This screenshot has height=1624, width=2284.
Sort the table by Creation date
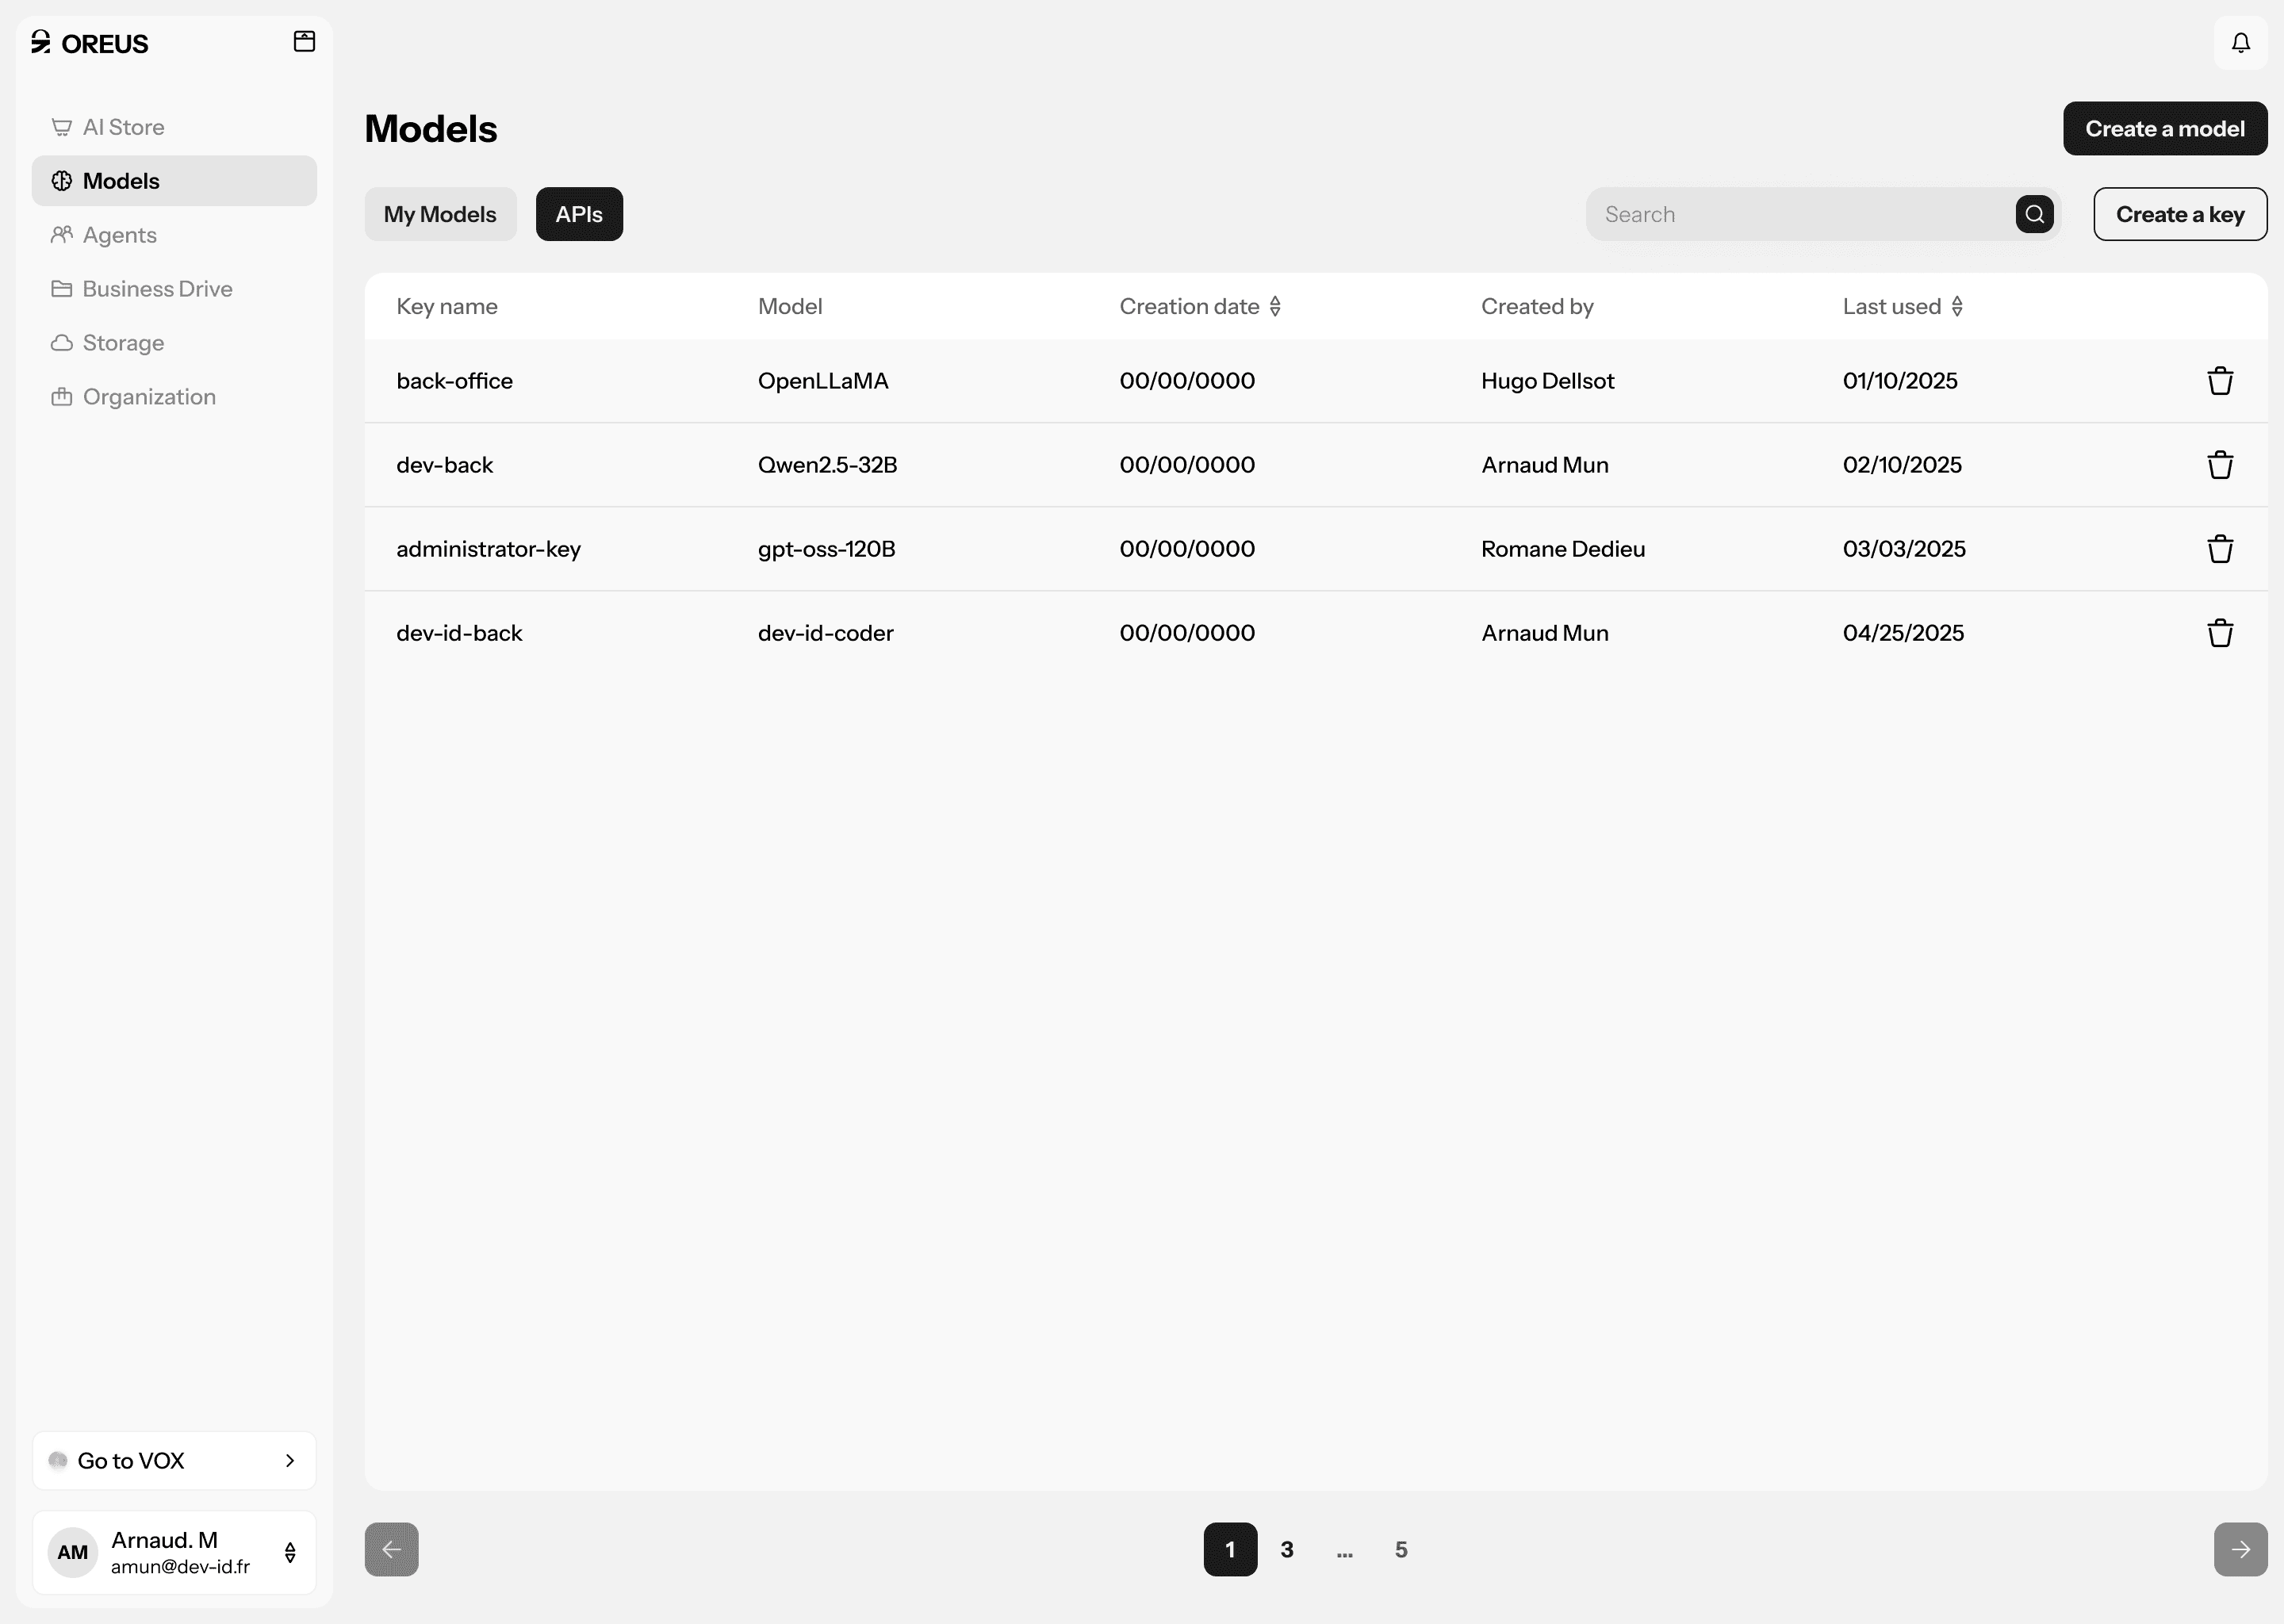point(1275,307)
